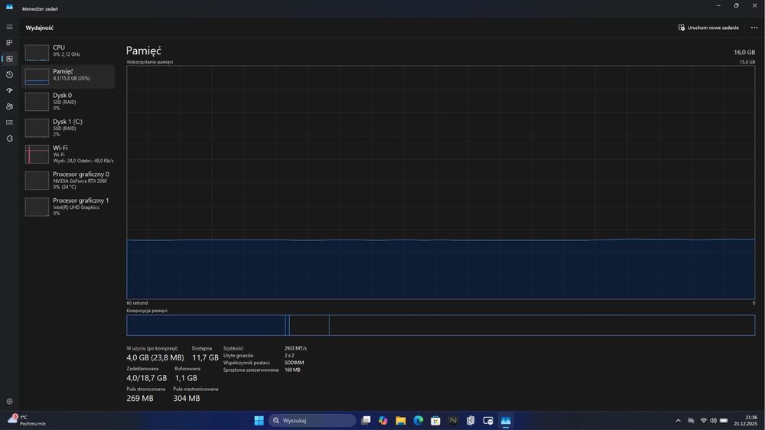The height and width of the screenshot is (430, 765).
Task: Click the '304 MB' non-paged pool value
Action: [x=187, y=399]
